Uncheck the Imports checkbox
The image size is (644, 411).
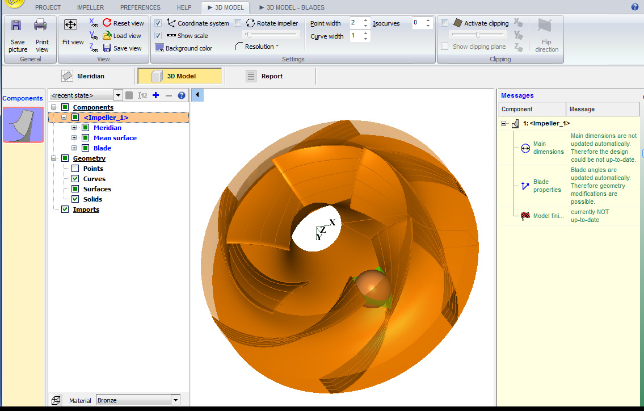point(65,209)
